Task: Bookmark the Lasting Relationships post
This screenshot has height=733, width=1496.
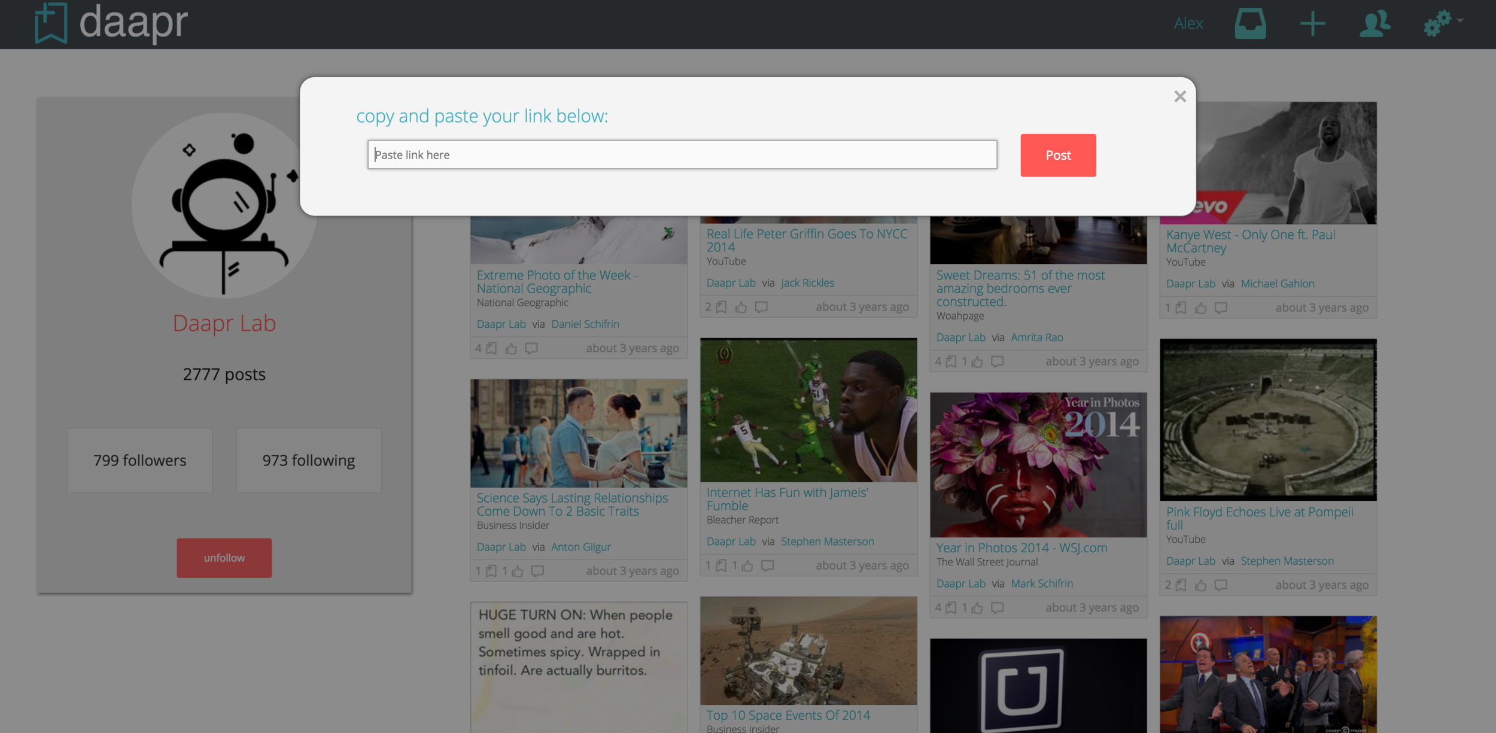Action: [491, 571]
